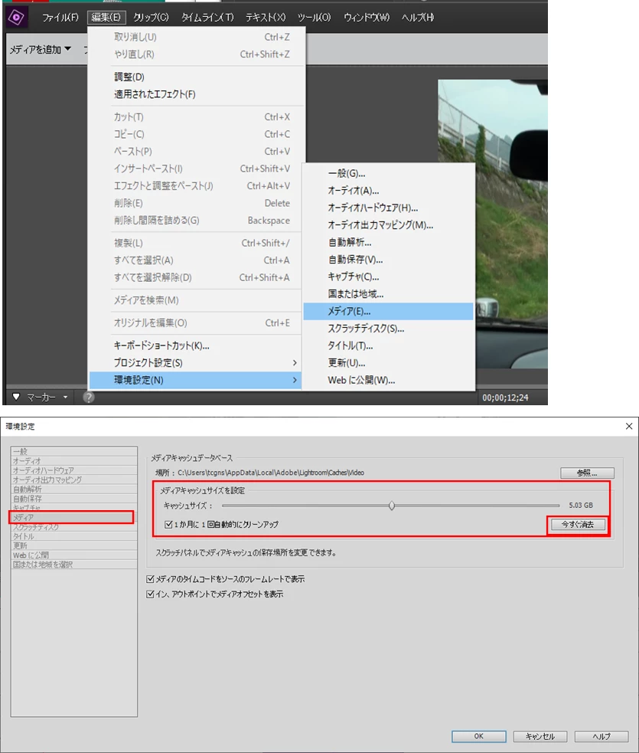Click the Premiere Elements app logo icon
Viewport: 639px width, 753px height.
16,18
